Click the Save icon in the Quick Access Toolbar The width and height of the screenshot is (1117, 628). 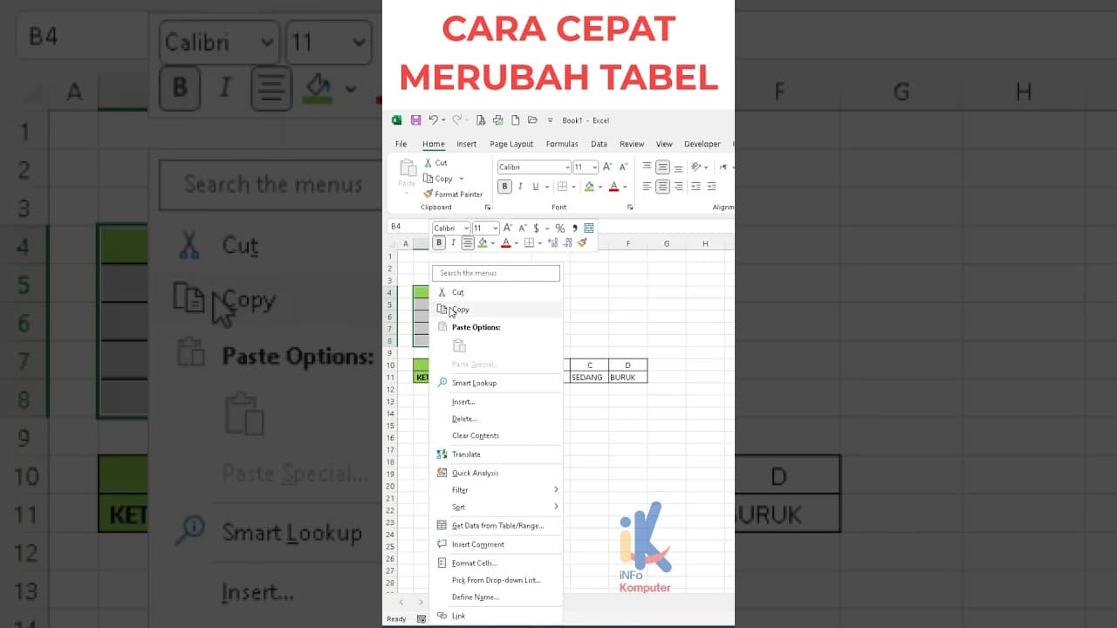pos(415,120)
